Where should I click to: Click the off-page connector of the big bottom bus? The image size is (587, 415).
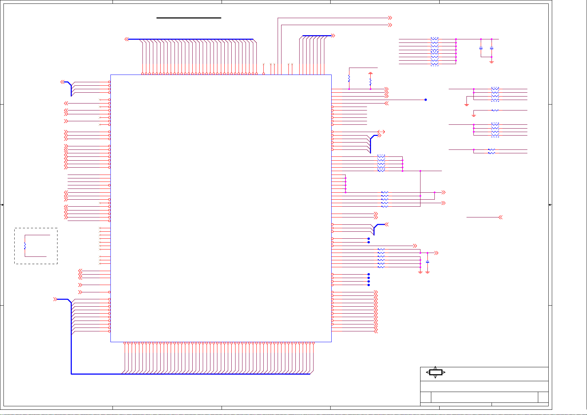click(x=55, y=299)
